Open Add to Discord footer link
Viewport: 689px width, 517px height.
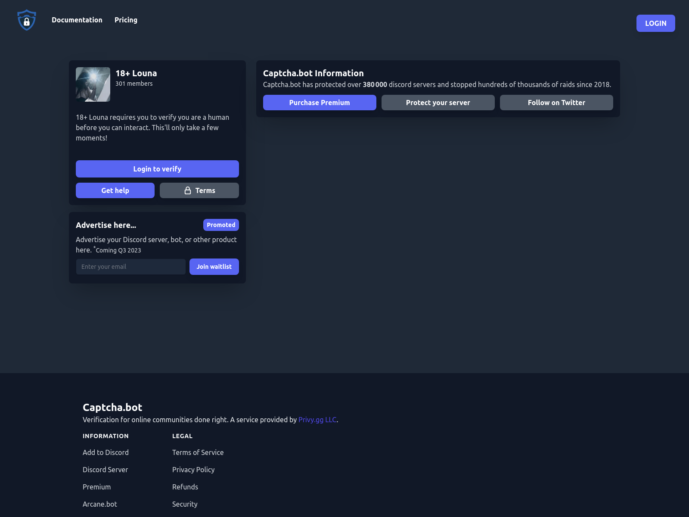106,452
